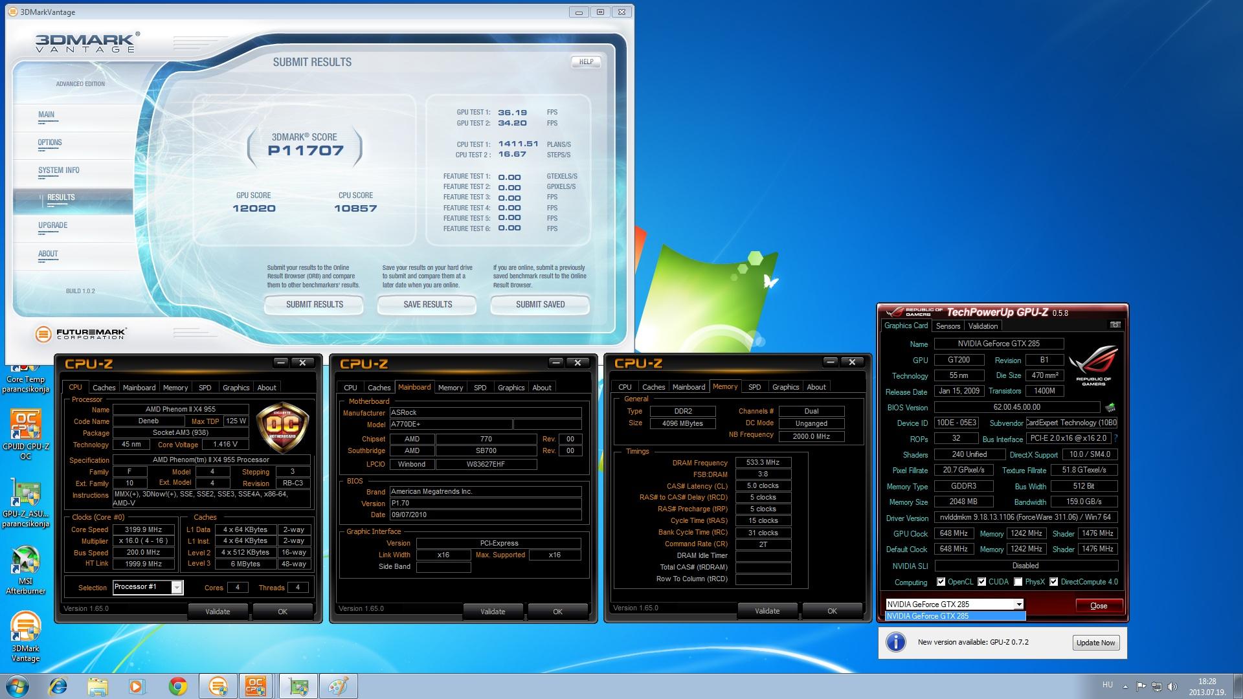The height and width of the screenshot is (699, 1243).
Task: Open CPUID CPU-Z OC desktop icon
Action: pos(25,434)
